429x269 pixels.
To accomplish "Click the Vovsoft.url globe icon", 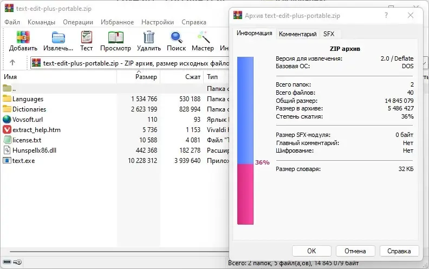I will pyautogui.click(x=7, y=119).
